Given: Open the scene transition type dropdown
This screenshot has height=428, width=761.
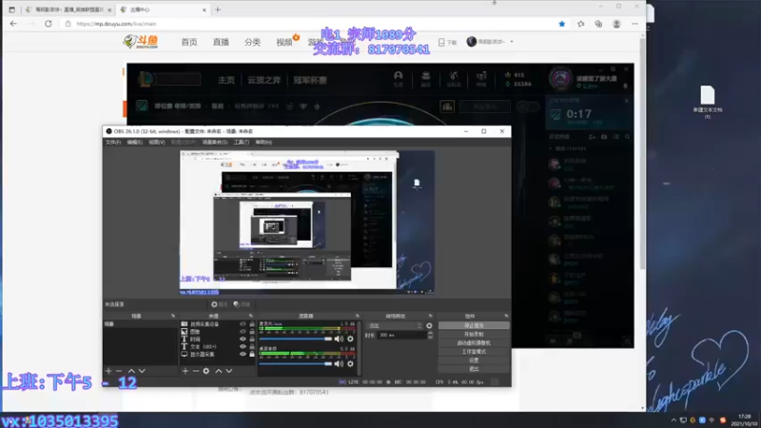Looking at the screenshot, I should click(x=394, y=325).
